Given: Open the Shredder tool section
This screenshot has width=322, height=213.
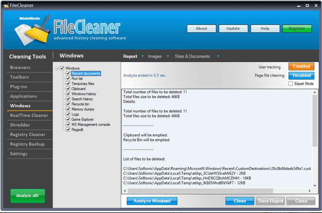Looking at the screenshot, I should tap(20, 125).
